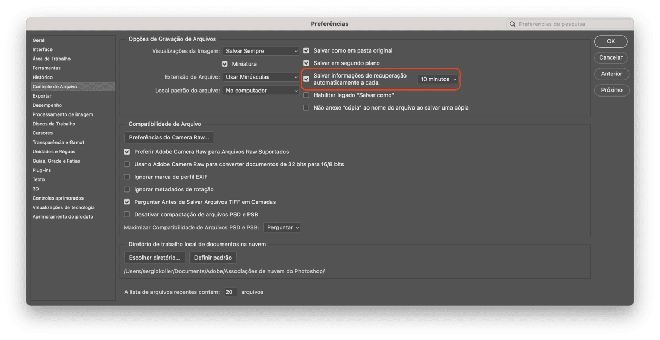Click the cloud documents directory path

[x=224, y=271]
